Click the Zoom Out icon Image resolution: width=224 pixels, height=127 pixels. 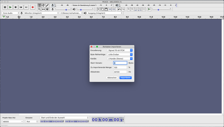[x=132, y=9]
